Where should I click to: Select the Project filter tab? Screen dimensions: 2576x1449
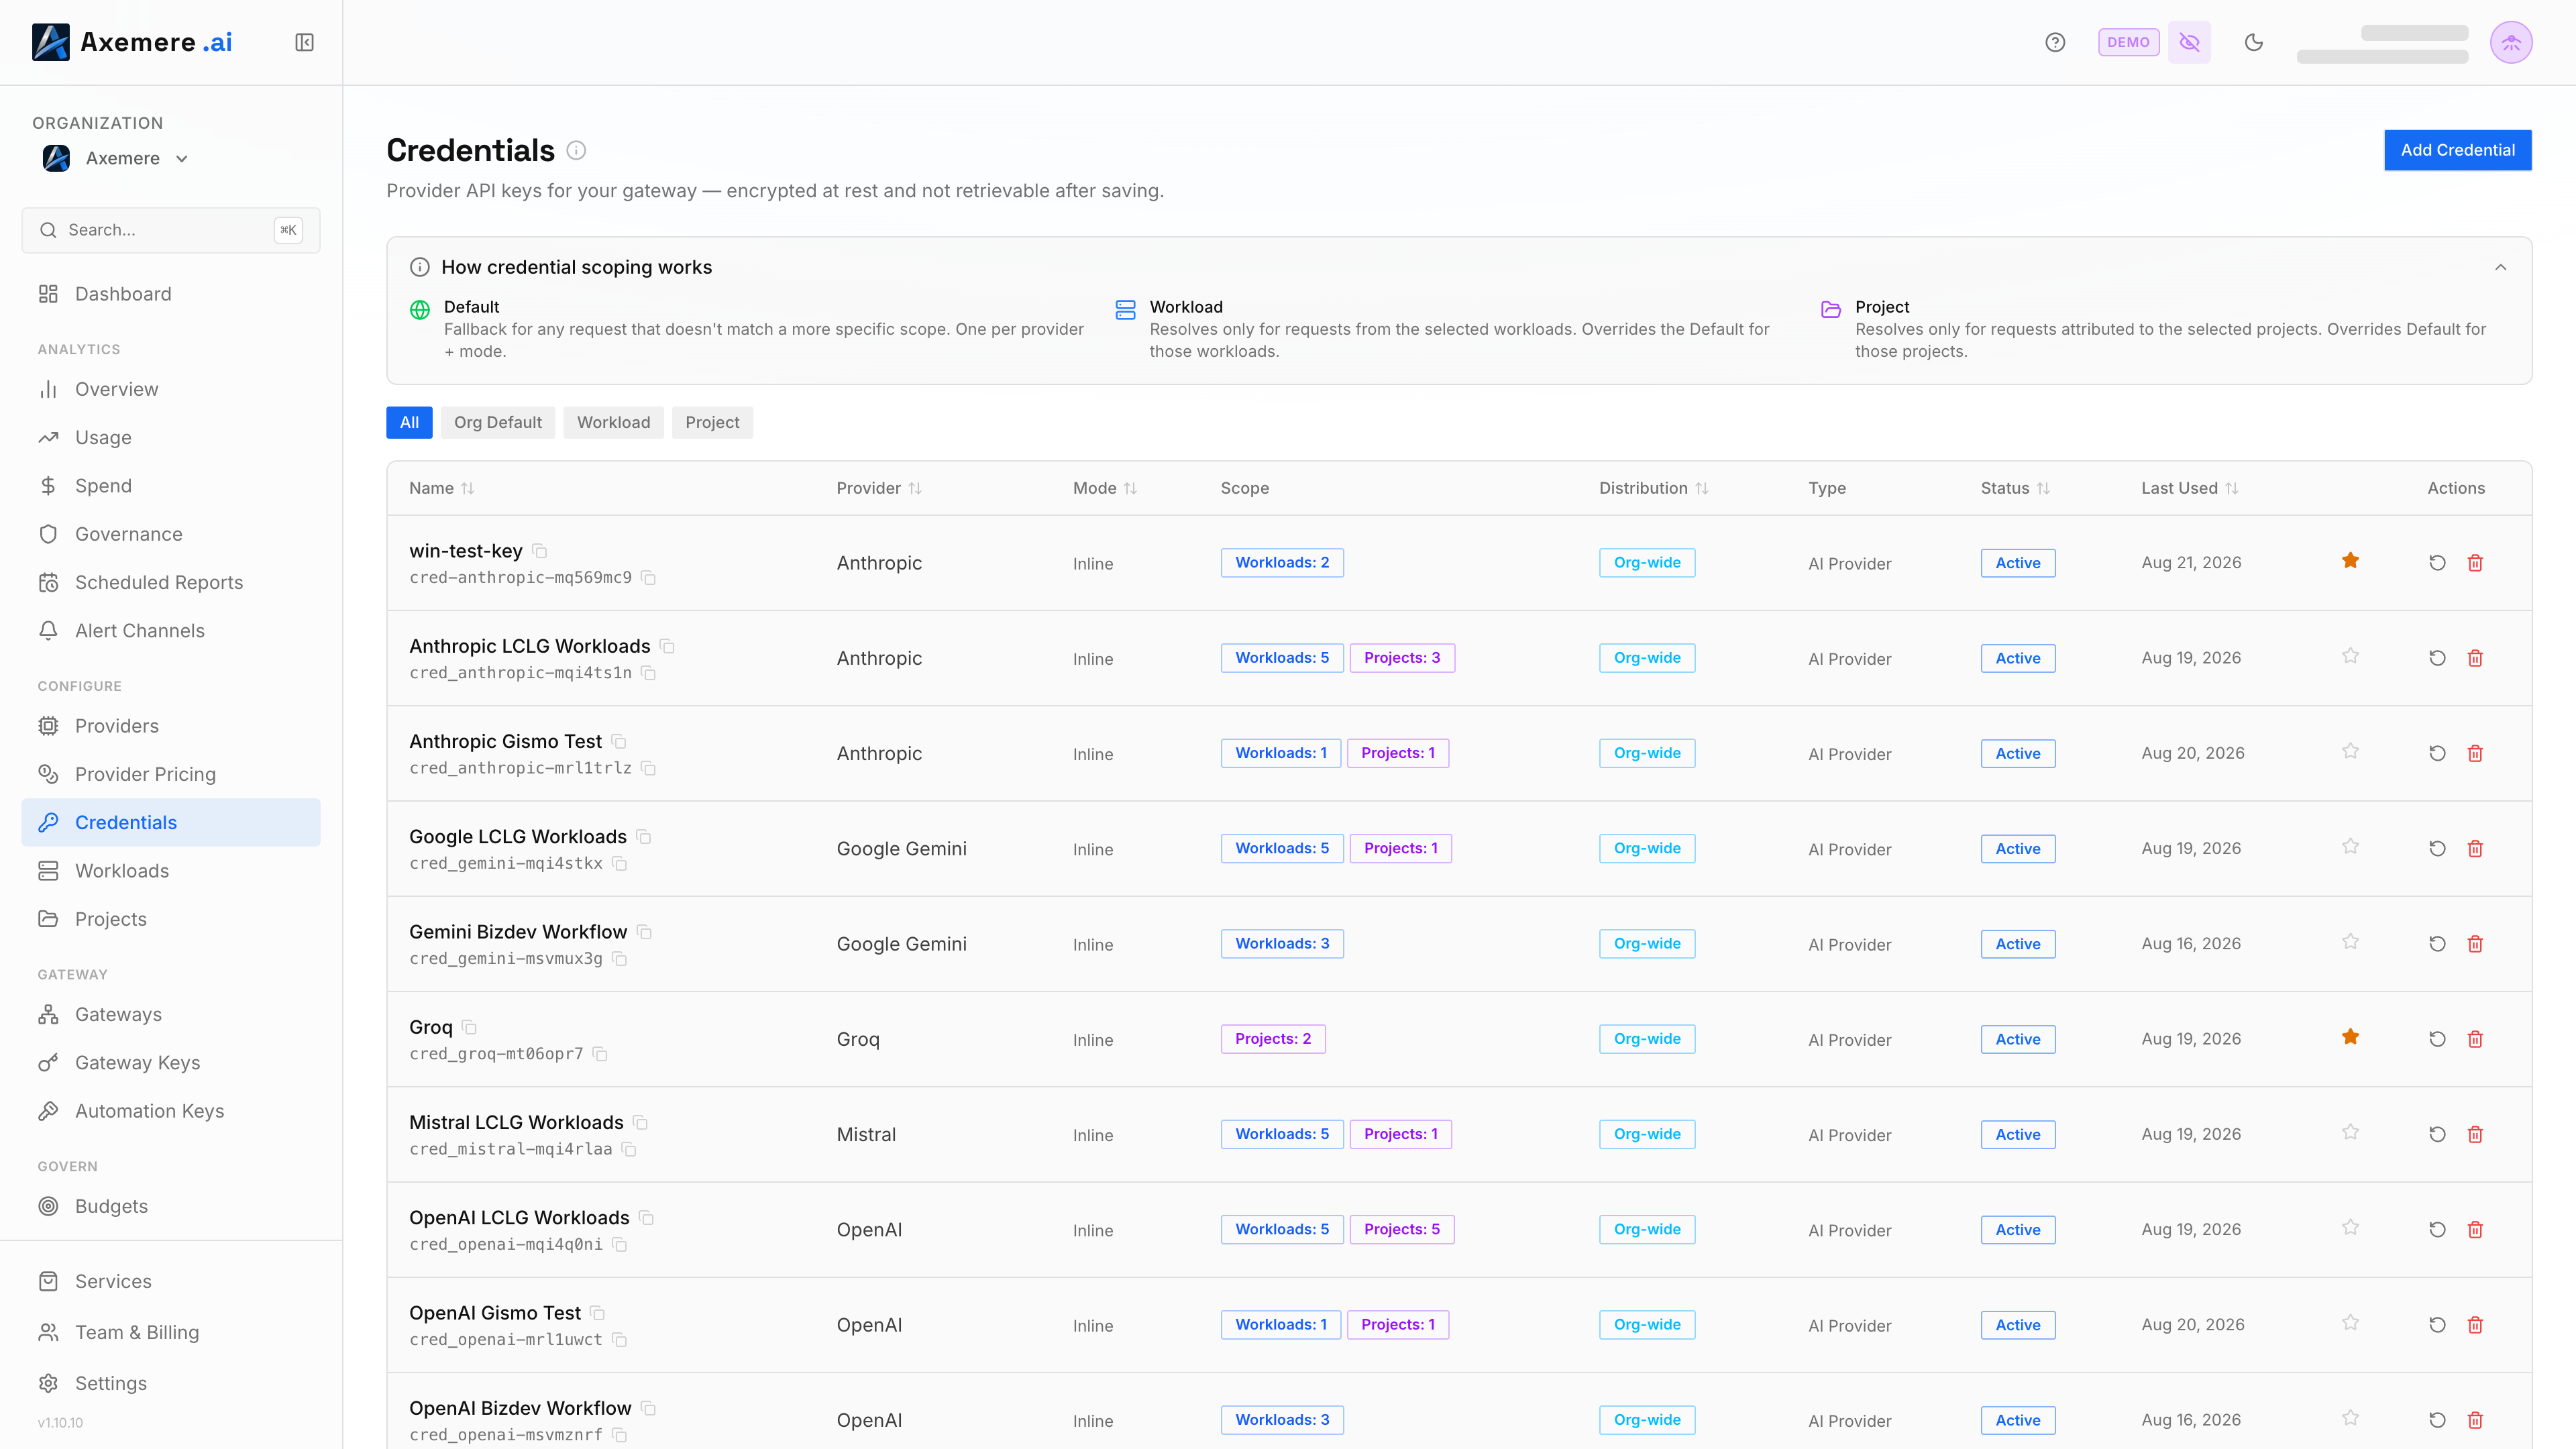(x=712, y=422)
